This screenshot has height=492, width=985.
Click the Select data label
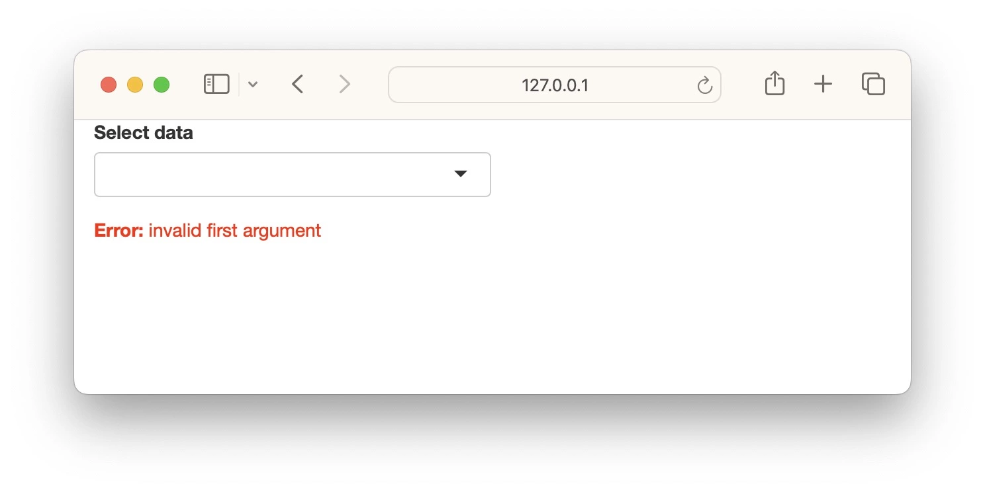pyautogui.click(x=144, y=133)
